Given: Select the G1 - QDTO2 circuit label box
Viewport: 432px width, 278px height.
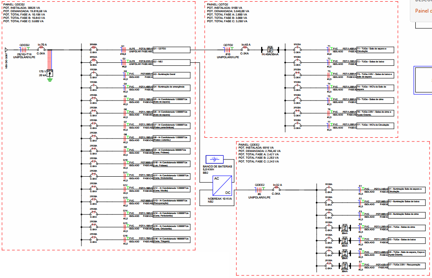Looking at the screenshot, I should tap(171, 49).
